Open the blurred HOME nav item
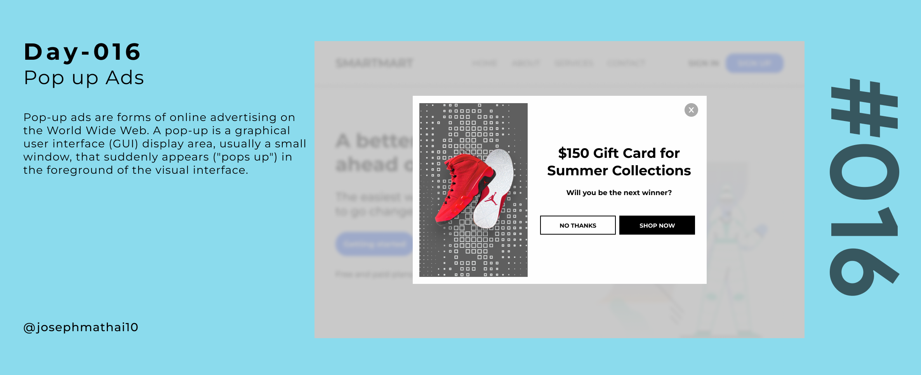 click(485, 63)
